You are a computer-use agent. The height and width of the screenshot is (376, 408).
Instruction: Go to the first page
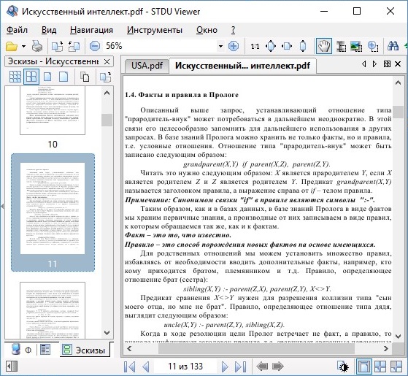tap(130, 367)
